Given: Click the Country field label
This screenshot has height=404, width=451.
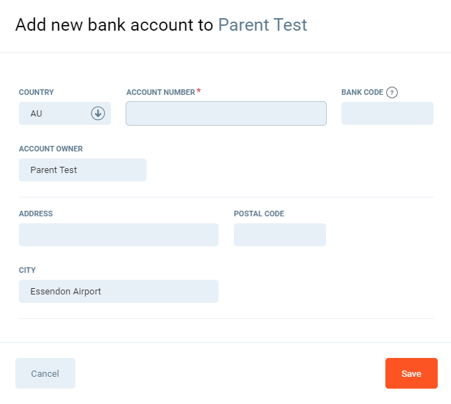Looking at the screenshot, I should tap(36, 92).
